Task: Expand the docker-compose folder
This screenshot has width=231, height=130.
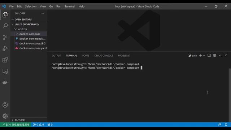Action: pos(29,34)
